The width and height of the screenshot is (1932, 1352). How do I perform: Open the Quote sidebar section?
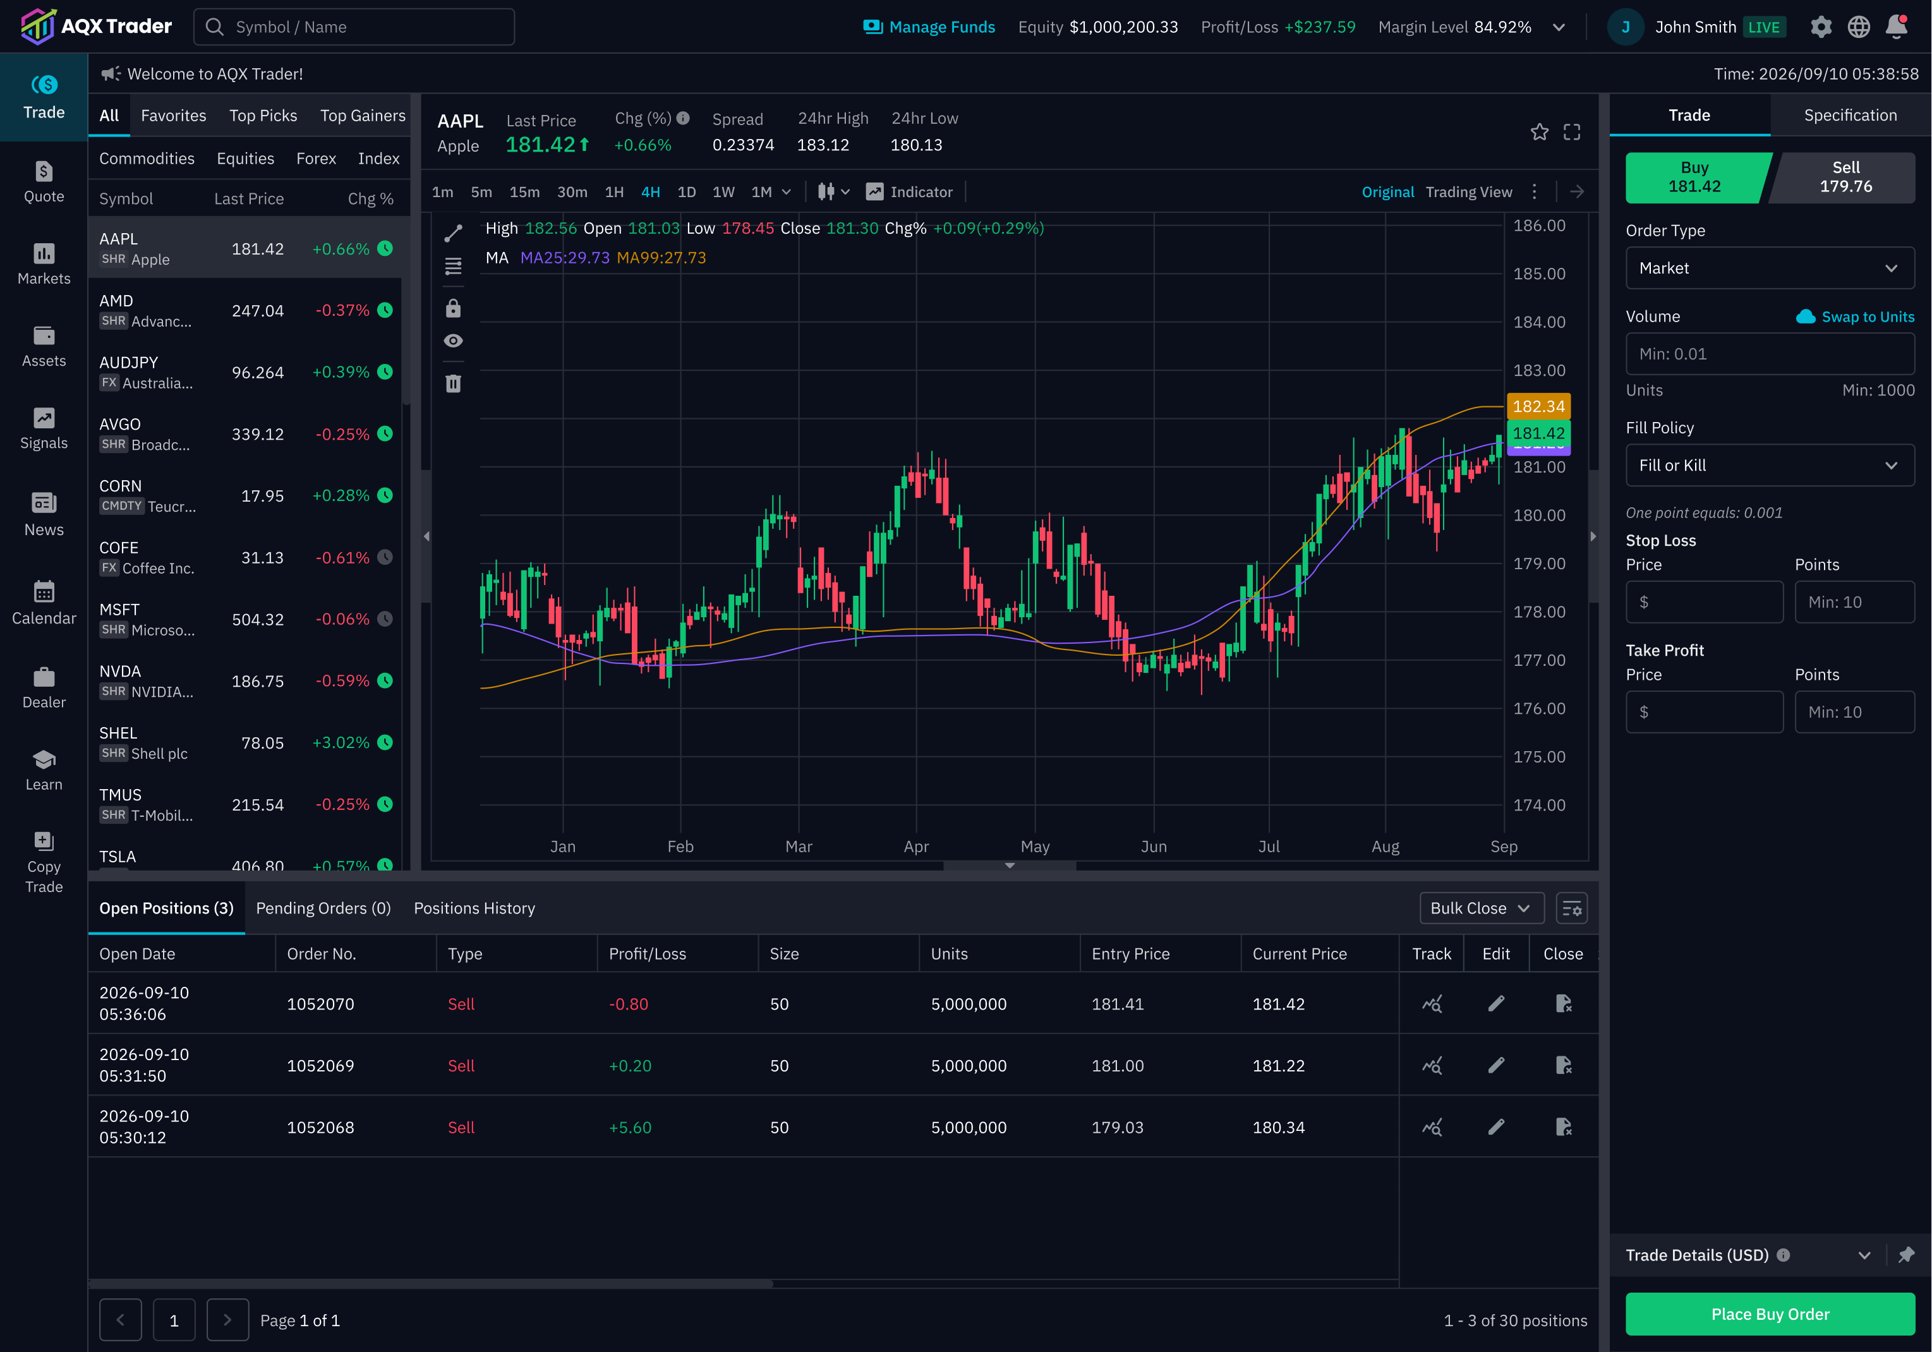(x=44, y=182)
